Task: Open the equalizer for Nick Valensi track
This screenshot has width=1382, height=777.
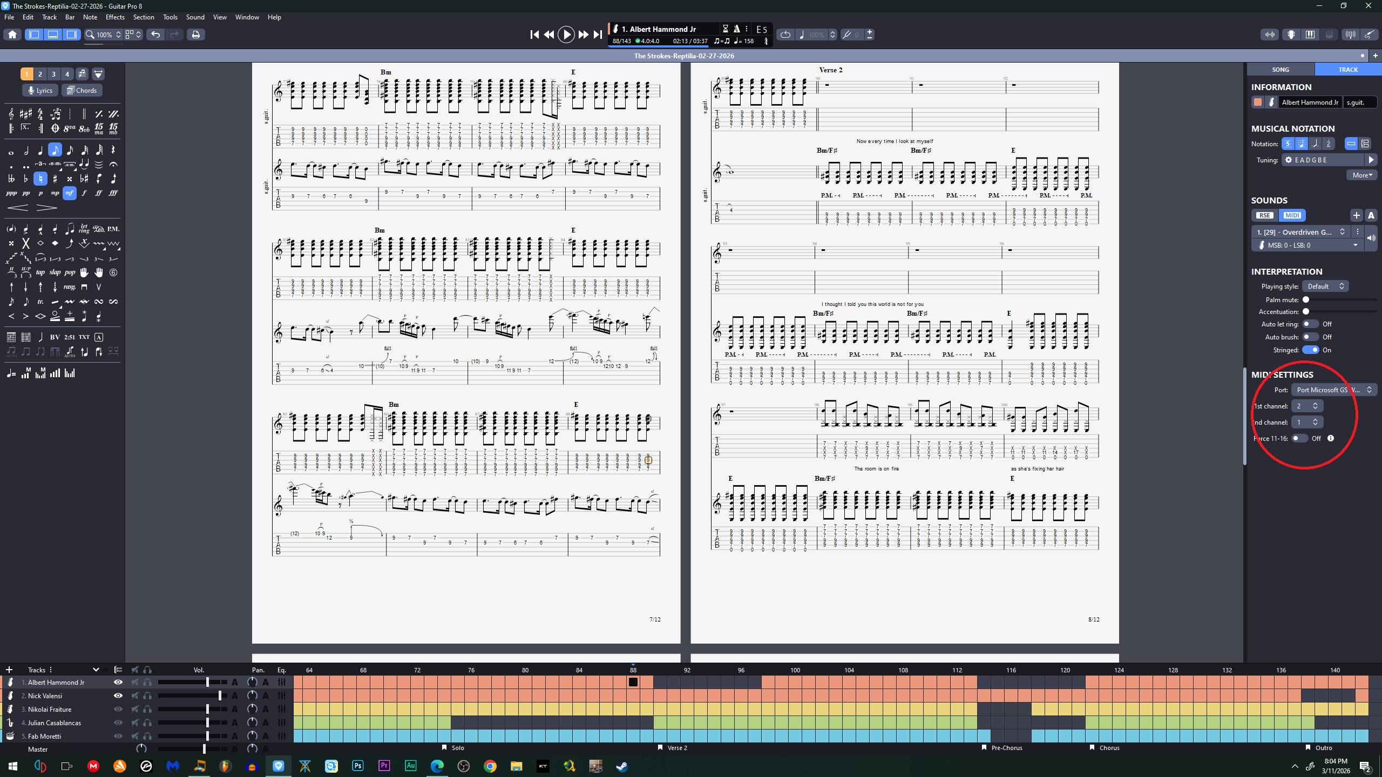Action: point(282,696)
